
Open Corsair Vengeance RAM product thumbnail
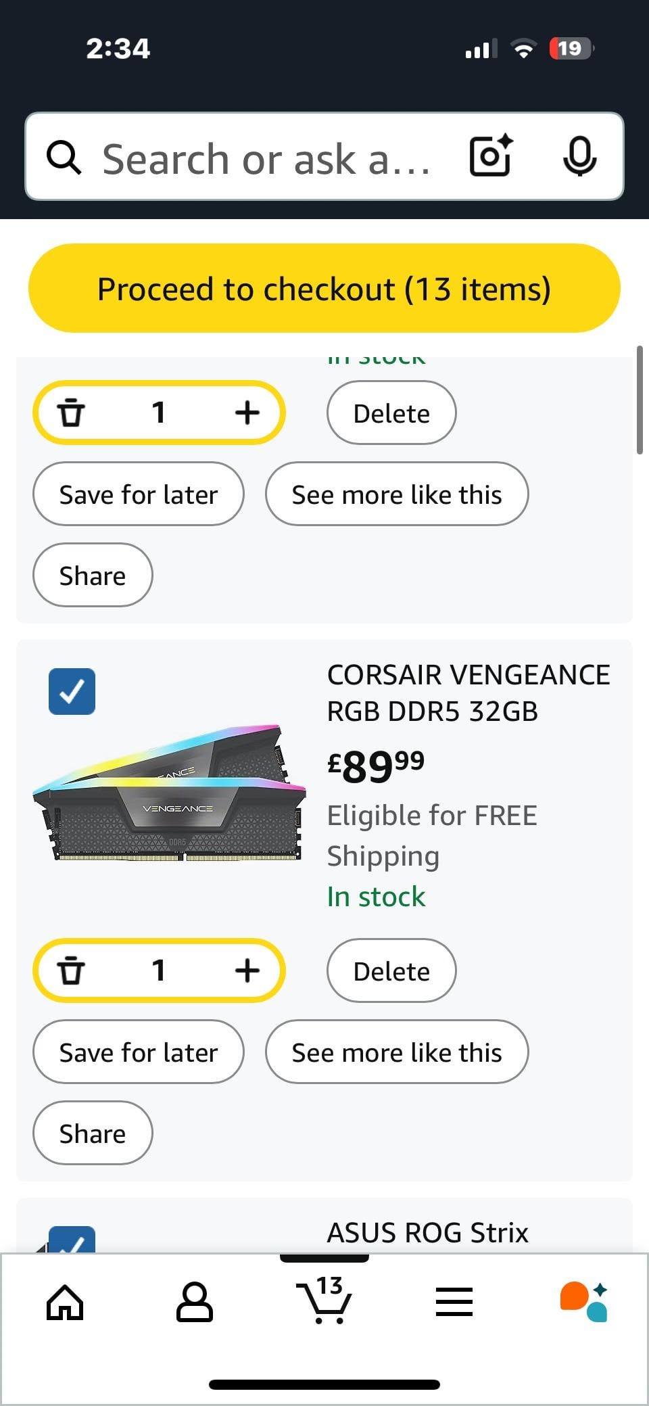169,793
